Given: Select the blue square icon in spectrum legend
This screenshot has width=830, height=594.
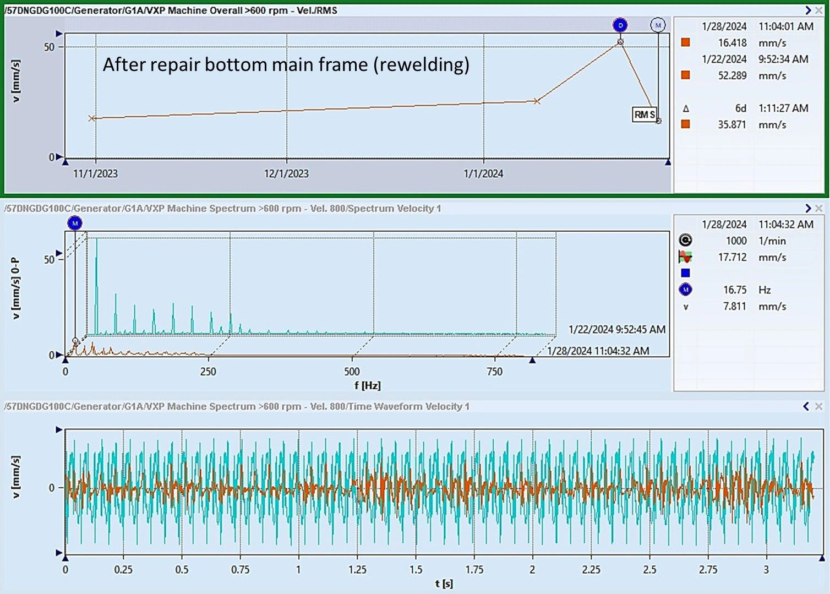Looking at the screenshot, I should [x=685, y=273].
